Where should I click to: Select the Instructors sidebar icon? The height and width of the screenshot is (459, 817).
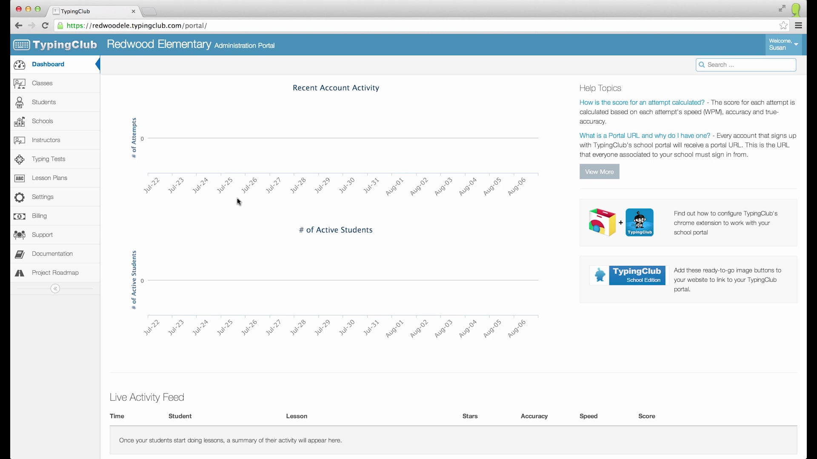click(20, 139)
